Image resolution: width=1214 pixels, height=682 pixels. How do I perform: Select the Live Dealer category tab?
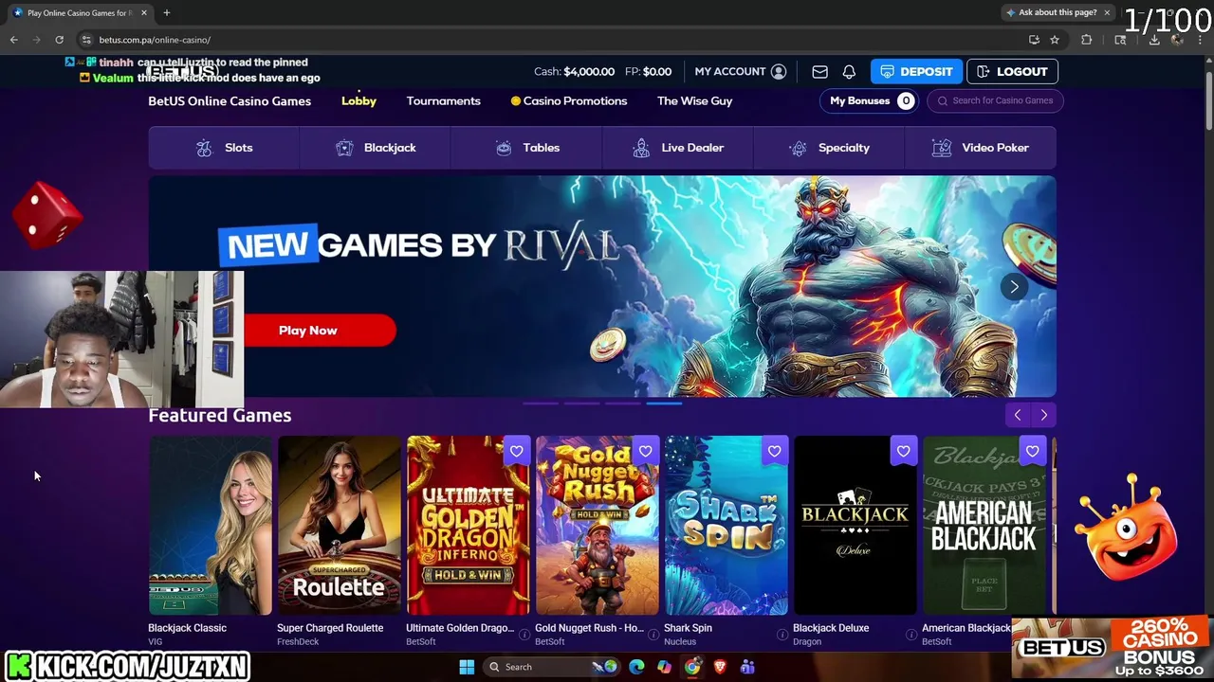[x=678, y=148]
